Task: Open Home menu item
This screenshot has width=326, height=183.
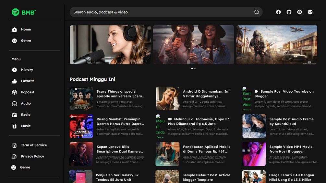Action: [26, 29]
